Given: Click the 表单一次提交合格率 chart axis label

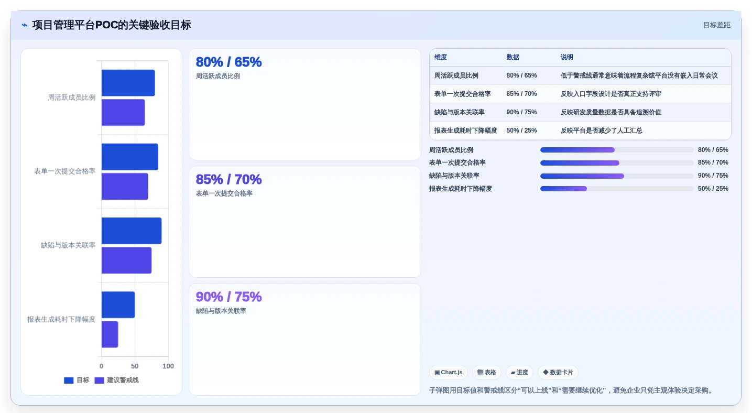Looking at the screenshot, I should click(x=65, y=171).
